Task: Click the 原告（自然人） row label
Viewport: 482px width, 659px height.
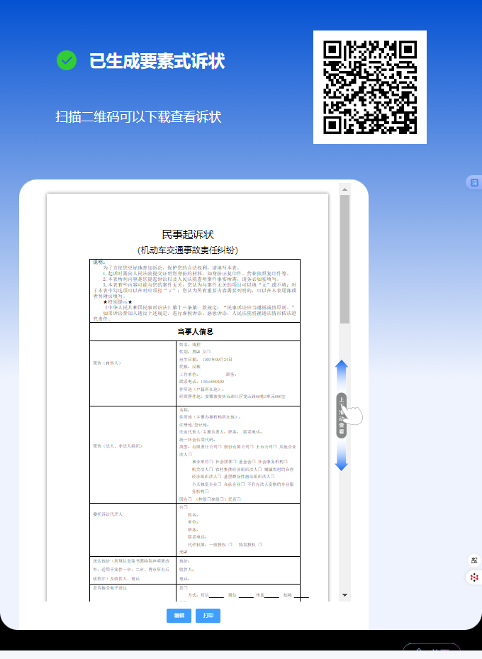Action: click(x=107, y=362)
